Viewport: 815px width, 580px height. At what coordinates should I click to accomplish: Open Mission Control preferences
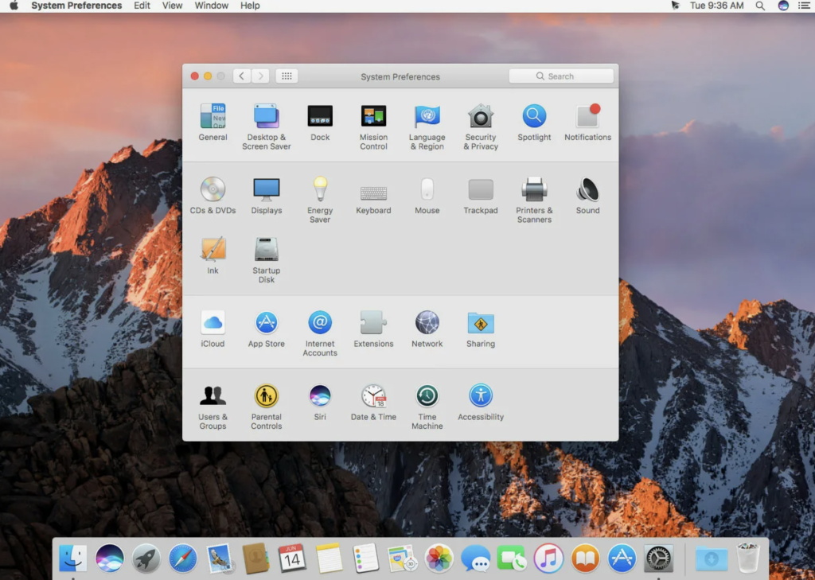pyautogui.click(x=373, y=127)
